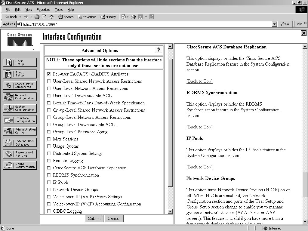Open External User Databases
The width and height of the screenshot is (308, 231).
click(x=20, y=143)
